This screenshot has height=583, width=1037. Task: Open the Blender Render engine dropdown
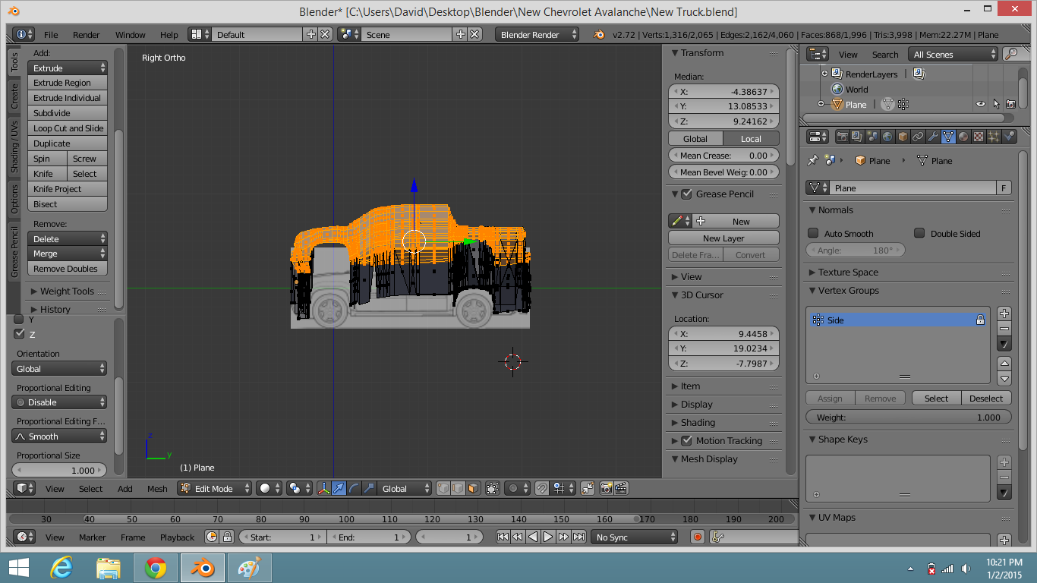[x=537, y=34]
